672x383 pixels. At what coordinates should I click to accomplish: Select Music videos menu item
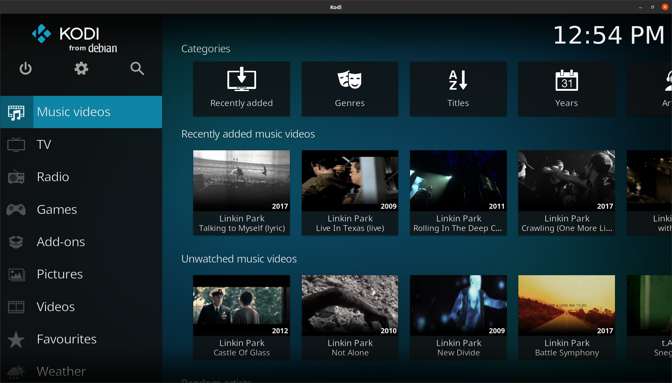[81, 112]
